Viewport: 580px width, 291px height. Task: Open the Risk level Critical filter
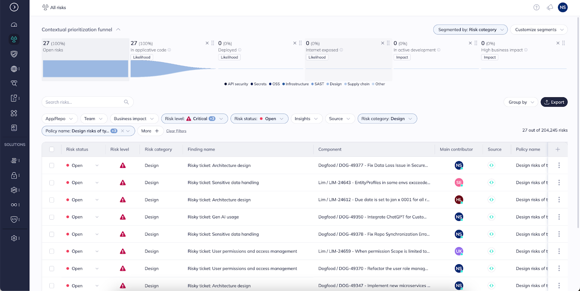coord(194,119)
